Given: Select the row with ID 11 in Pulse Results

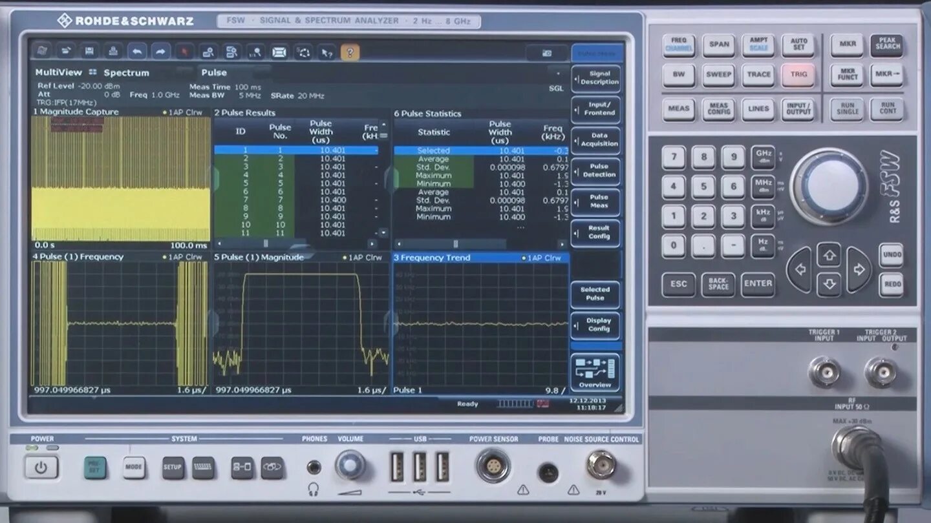Looking at the screenshot, I should [296, 233].
